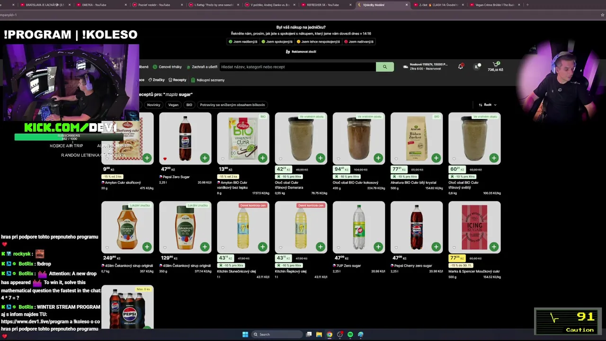Viewport: 606px width, 341px height.
Task: Click into the 'Hledat název, kategorii nebo recept' field
Action: pyautogui.click(x=298, y=67)
